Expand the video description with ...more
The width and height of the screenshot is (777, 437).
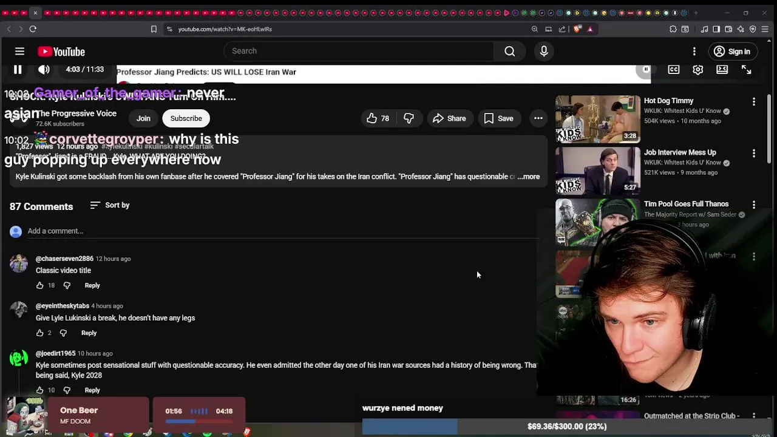pyautogui.click(x=529, y=177)
